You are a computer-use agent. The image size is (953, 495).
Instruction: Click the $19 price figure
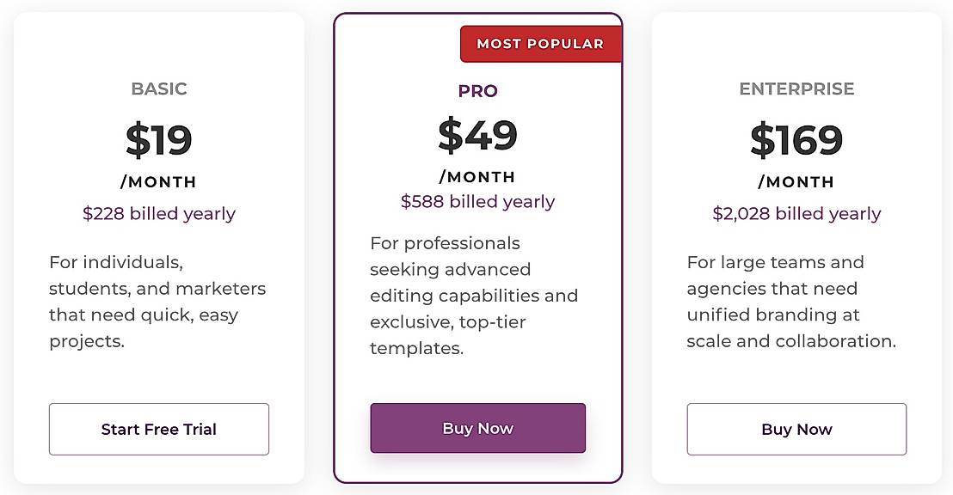pos(159,138)
